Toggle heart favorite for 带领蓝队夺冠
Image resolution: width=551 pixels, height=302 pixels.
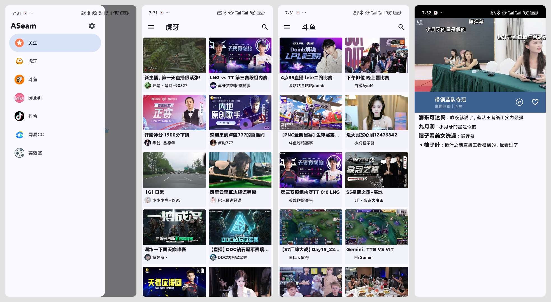pyautogui.click(x=535, y=102)
